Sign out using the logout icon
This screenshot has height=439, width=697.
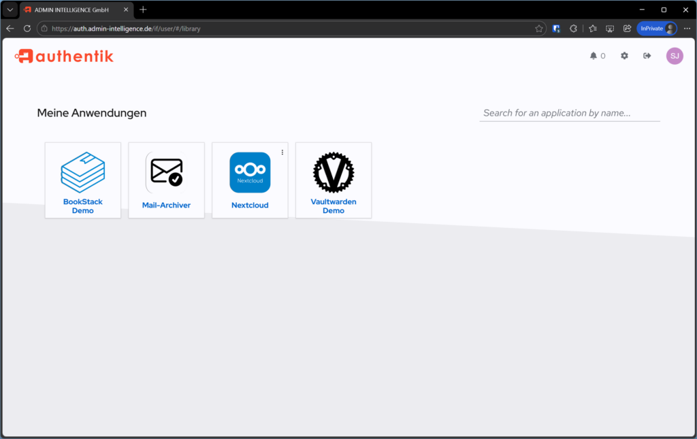coord(647,56)
